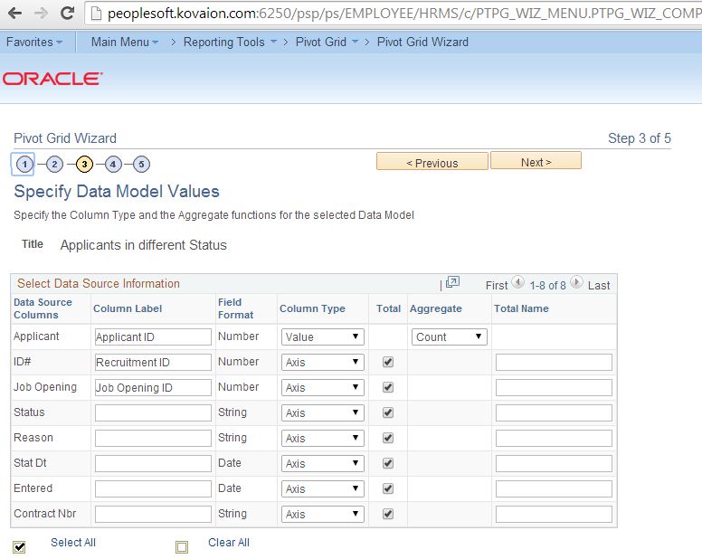Show next rows arrow icon

coord(576,282)
